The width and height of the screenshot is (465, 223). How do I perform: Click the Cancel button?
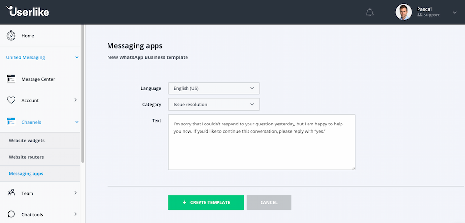click(269, 202)
